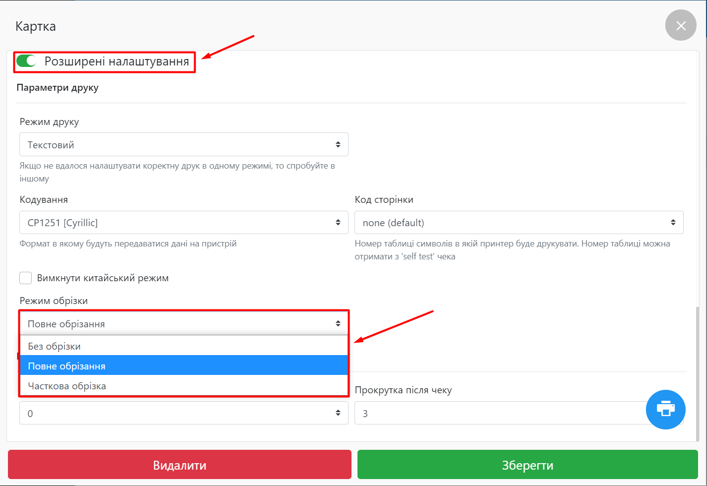Image resolution: width=707 pixels, height=486 pixels.
Task: Click the blue printer test print icon
Action: coord(665,409)
